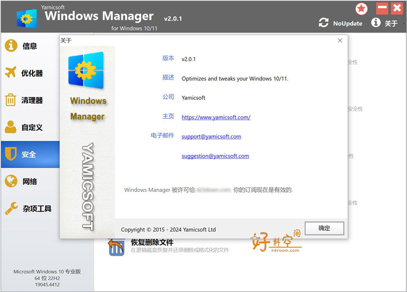Click the airplane icon beside 优化器
This screenshot has width=407, height=292.
11,72
